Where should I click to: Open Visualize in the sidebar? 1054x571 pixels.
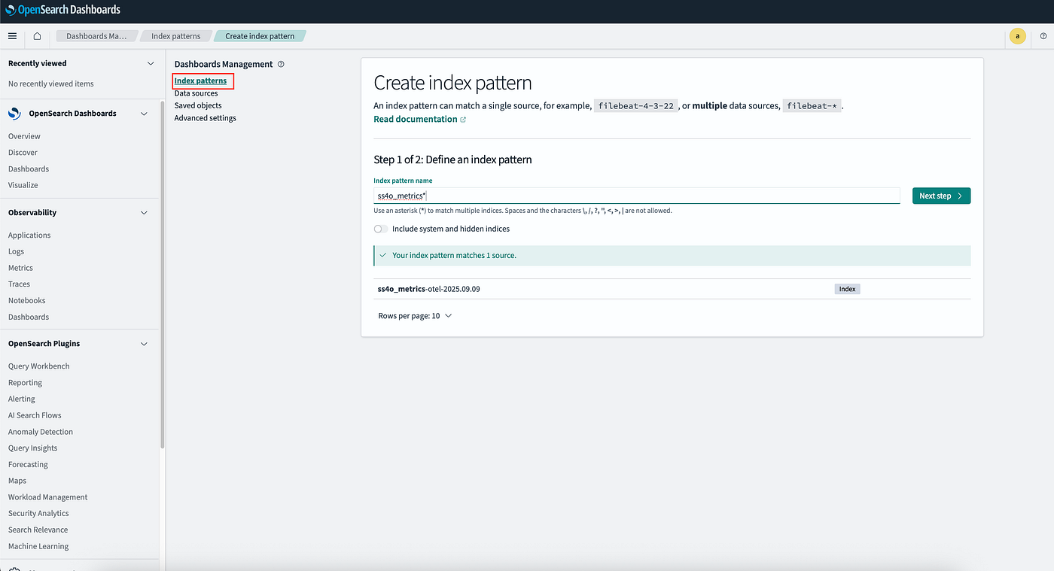pyautogui.click(x=23, y=185)
